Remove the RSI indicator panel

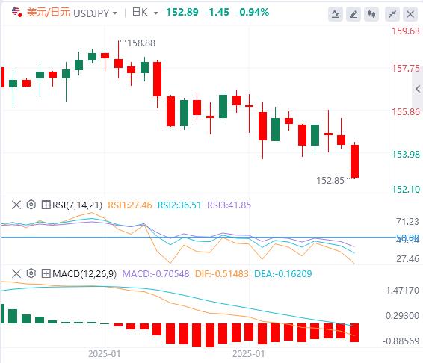click(16, 205)
